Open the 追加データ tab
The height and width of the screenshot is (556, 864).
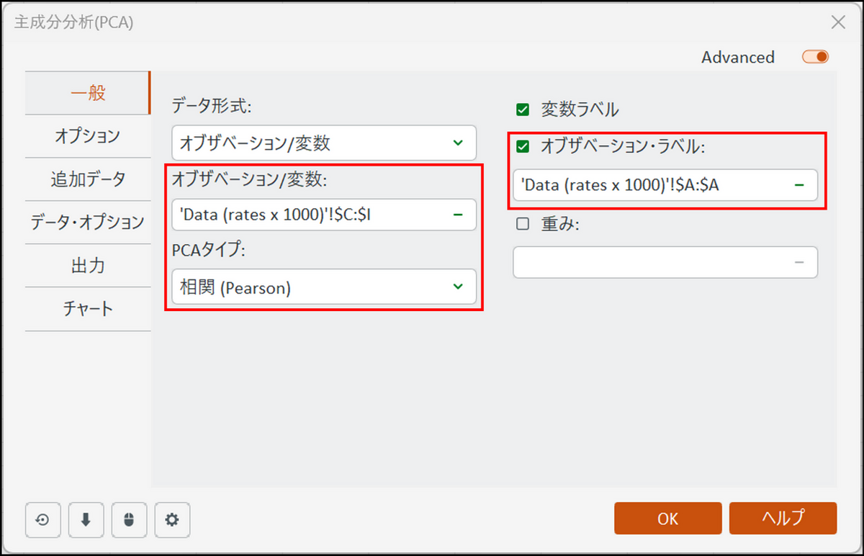pyautogui.click(x=87, y=179)
